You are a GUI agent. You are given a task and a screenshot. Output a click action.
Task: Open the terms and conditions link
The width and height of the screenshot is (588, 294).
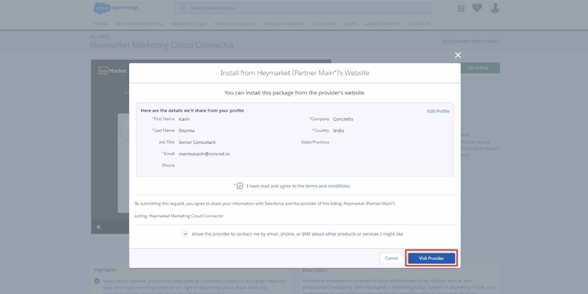pos(328,186)
